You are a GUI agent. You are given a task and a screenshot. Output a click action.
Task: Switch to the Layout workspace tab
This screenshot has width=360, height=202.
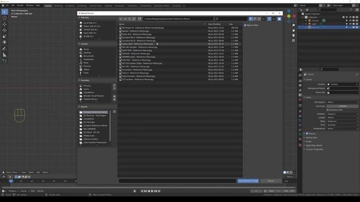[48, 6]
